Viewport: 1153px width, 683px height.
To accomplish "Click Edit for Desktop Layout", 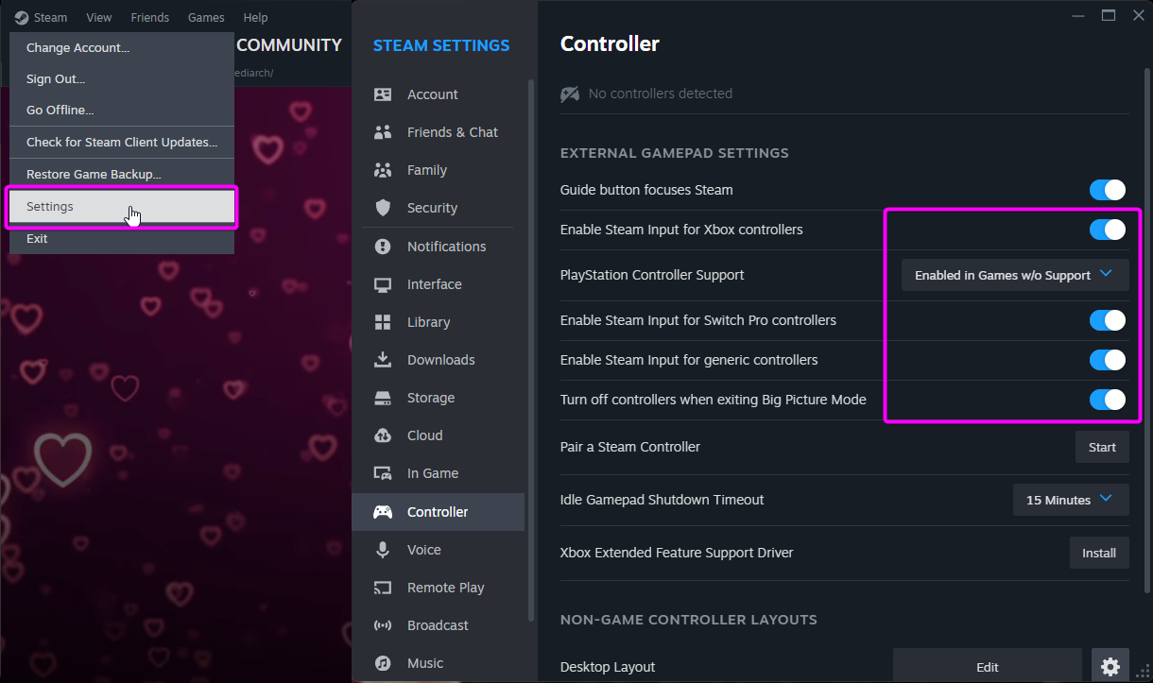I will coord(987,667).
